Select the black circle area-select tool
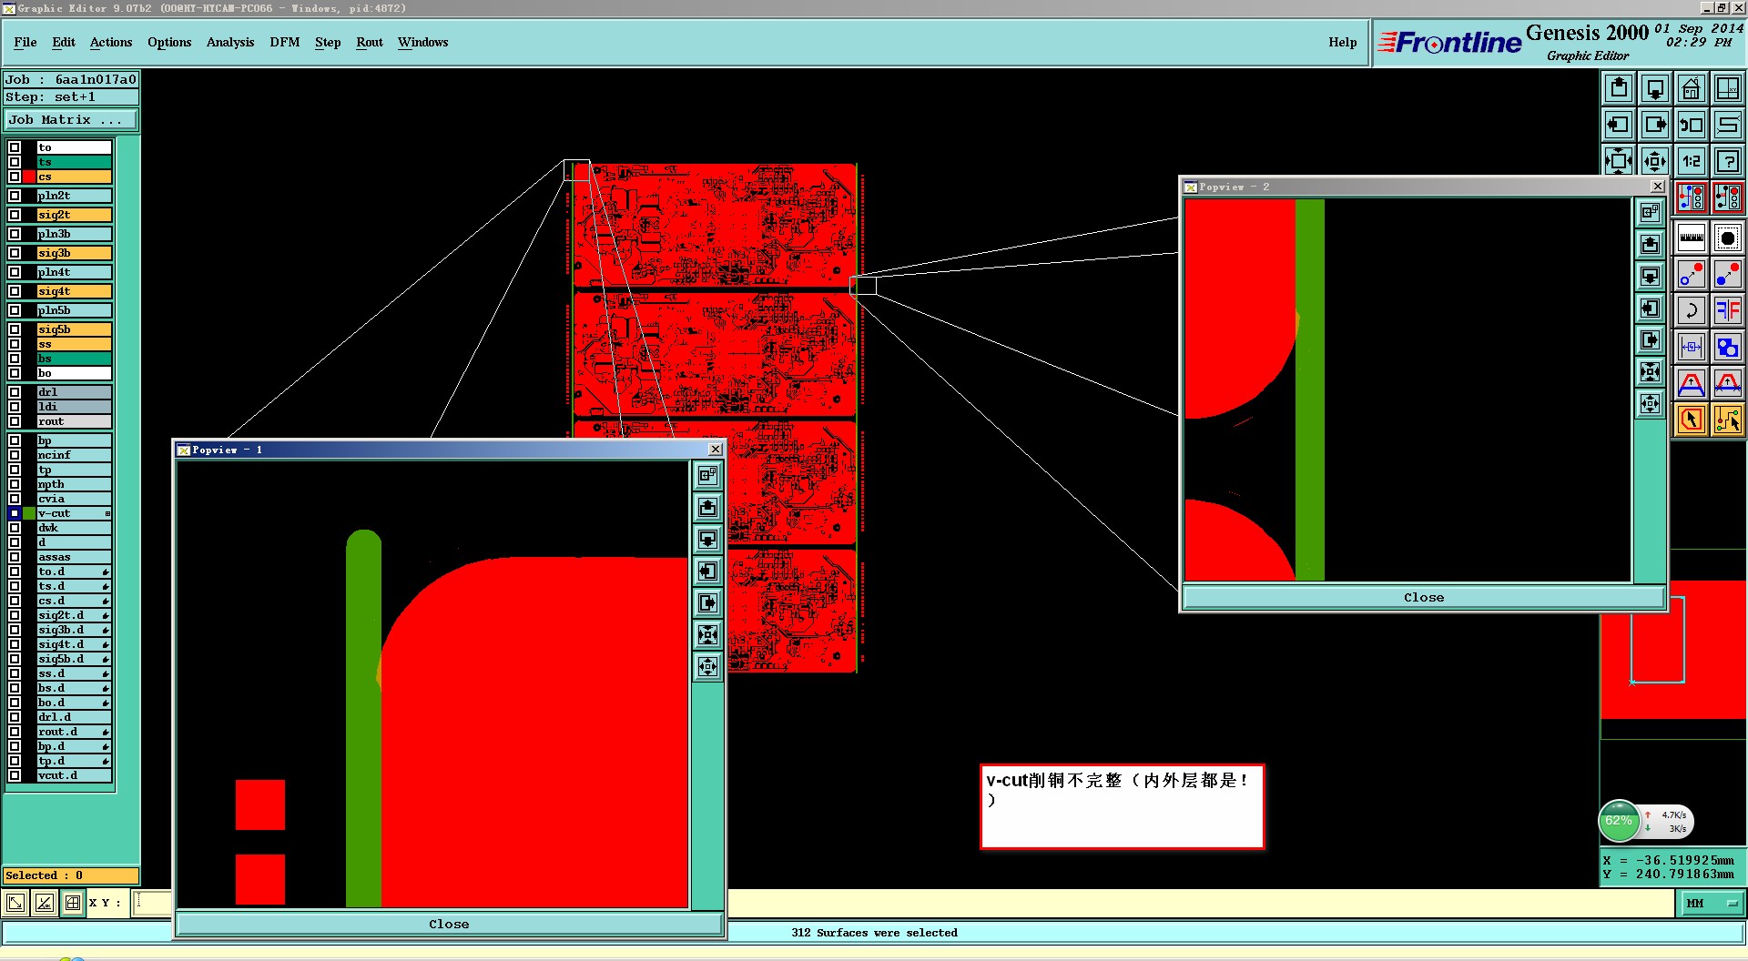The height and width of the screenshot is (961, 1748). click(1728, 238)
